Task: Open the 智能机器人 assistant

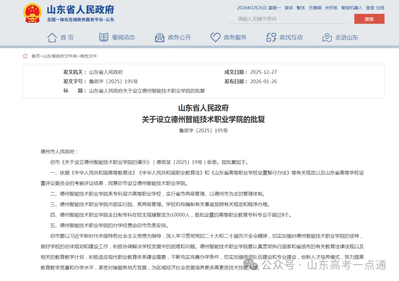Action: pyautogui.click(x=352, y=8)
